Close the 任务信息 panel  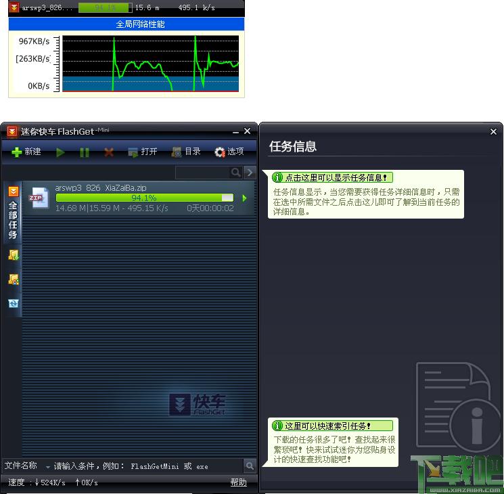click(493, 131)
